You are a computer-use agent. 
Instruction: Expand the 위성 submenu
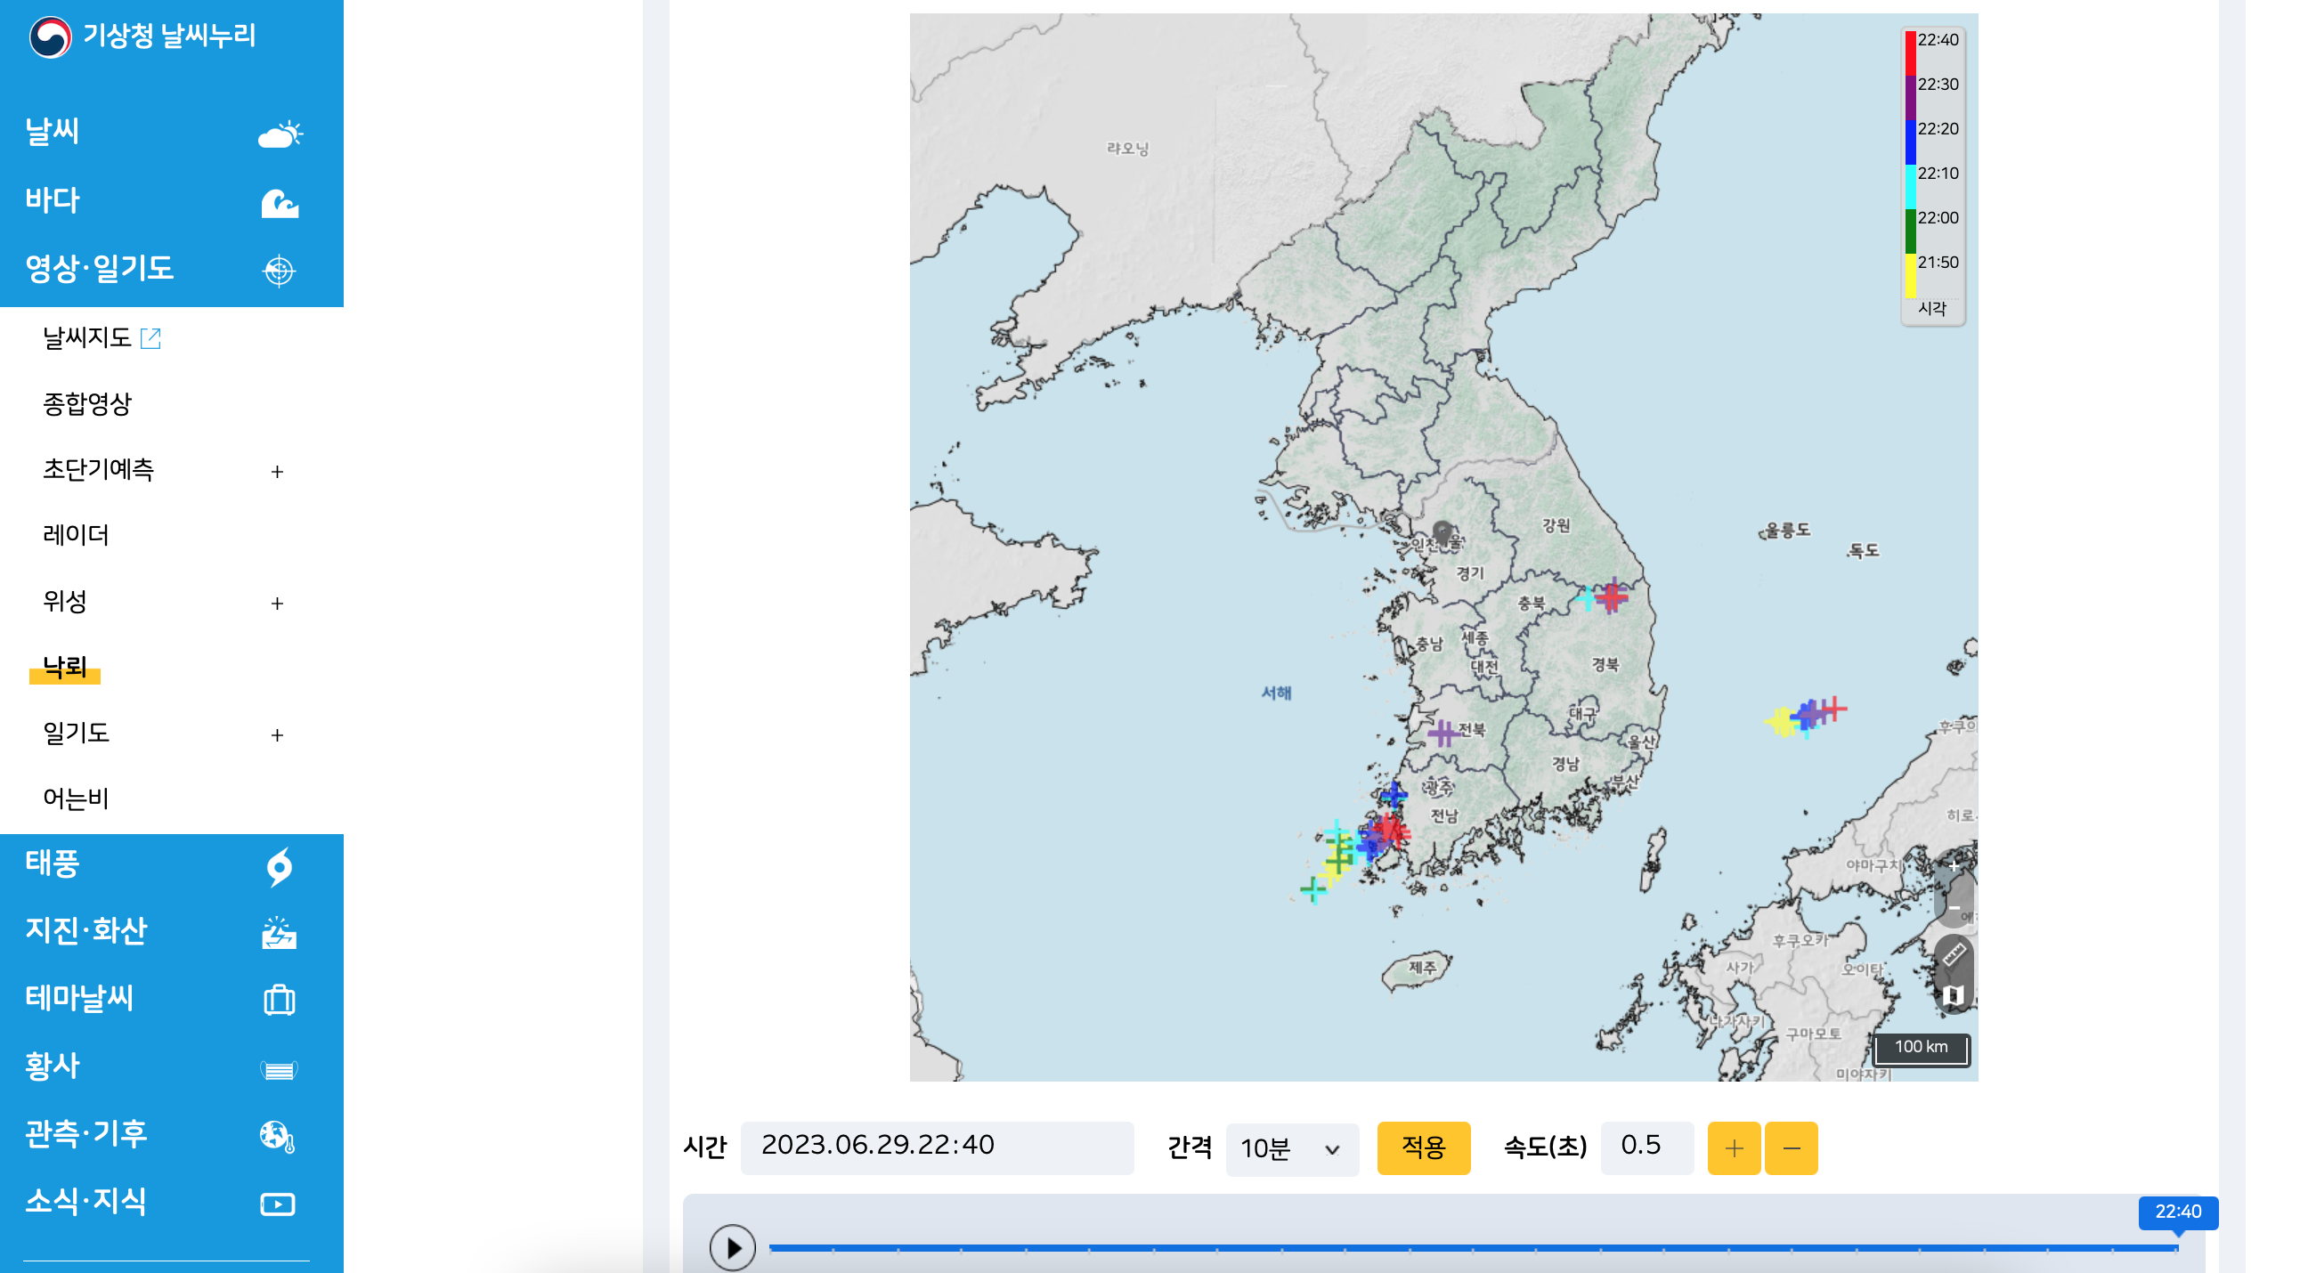coord(277,603)
